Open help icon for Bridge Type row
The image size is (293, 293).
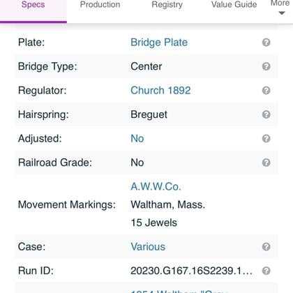[x=266, y=66]
